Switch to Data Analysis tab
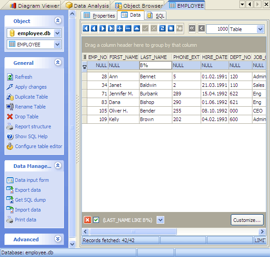This screenshot has width=270, height=257. coord(87,6)
